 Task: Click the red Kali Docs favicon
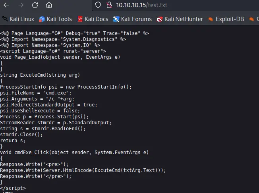point(80,19)
